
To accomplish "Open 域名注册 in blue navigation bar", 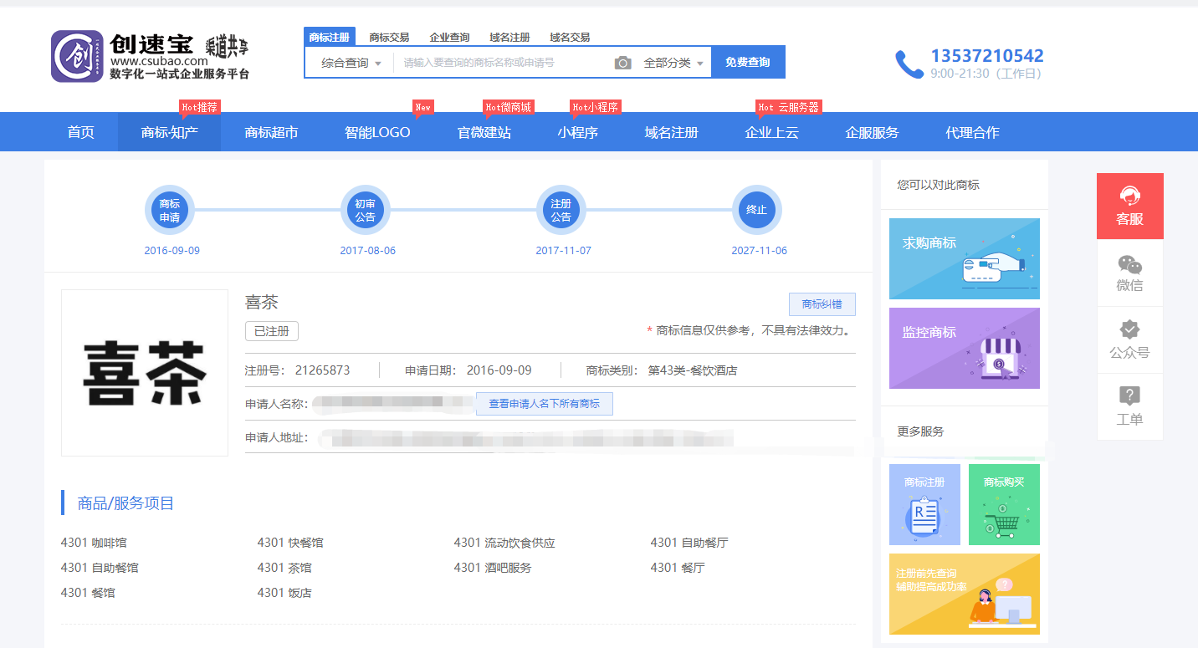I will [672, 132].
